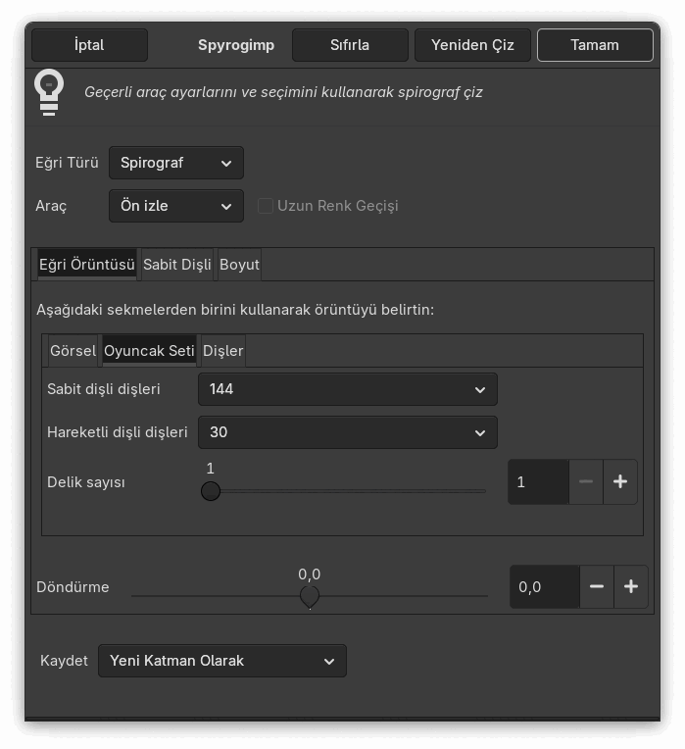Switch to the Eğri Örüntüsü tab

point(87,264)
